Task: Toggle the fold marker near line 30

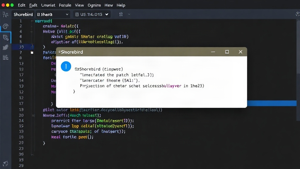Action: [x=32, y=154]
